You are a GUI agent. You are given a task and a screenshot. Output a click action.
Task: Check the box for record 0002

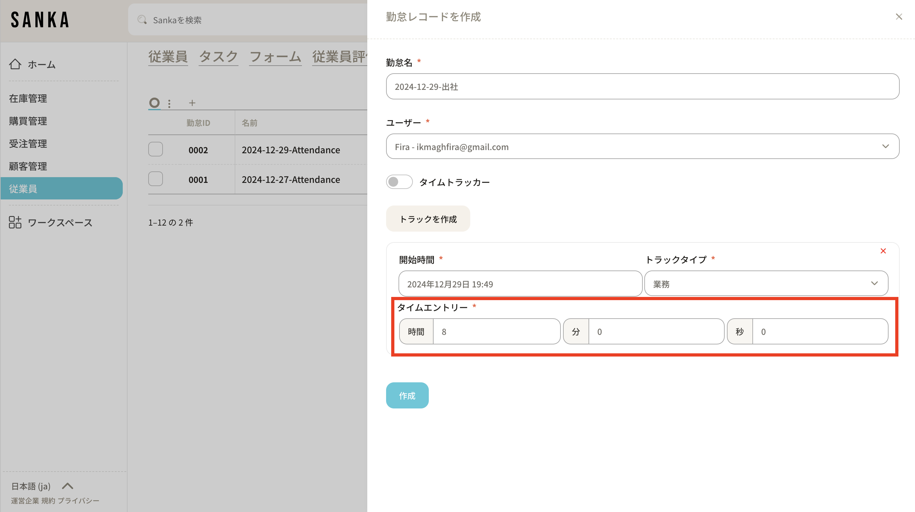(x=156, y=149)
